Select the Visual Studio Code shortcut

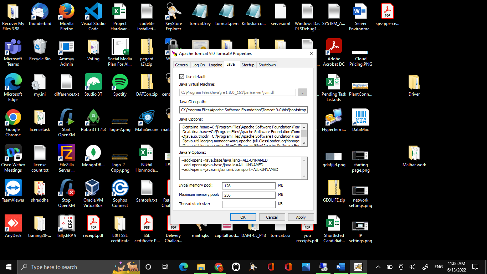(93, 16)
